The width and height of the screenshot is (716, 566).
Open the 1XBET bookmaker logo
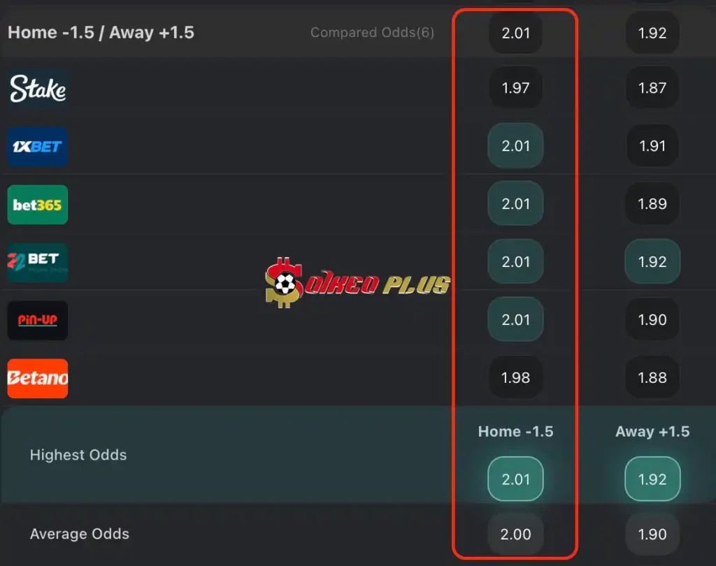38,147
